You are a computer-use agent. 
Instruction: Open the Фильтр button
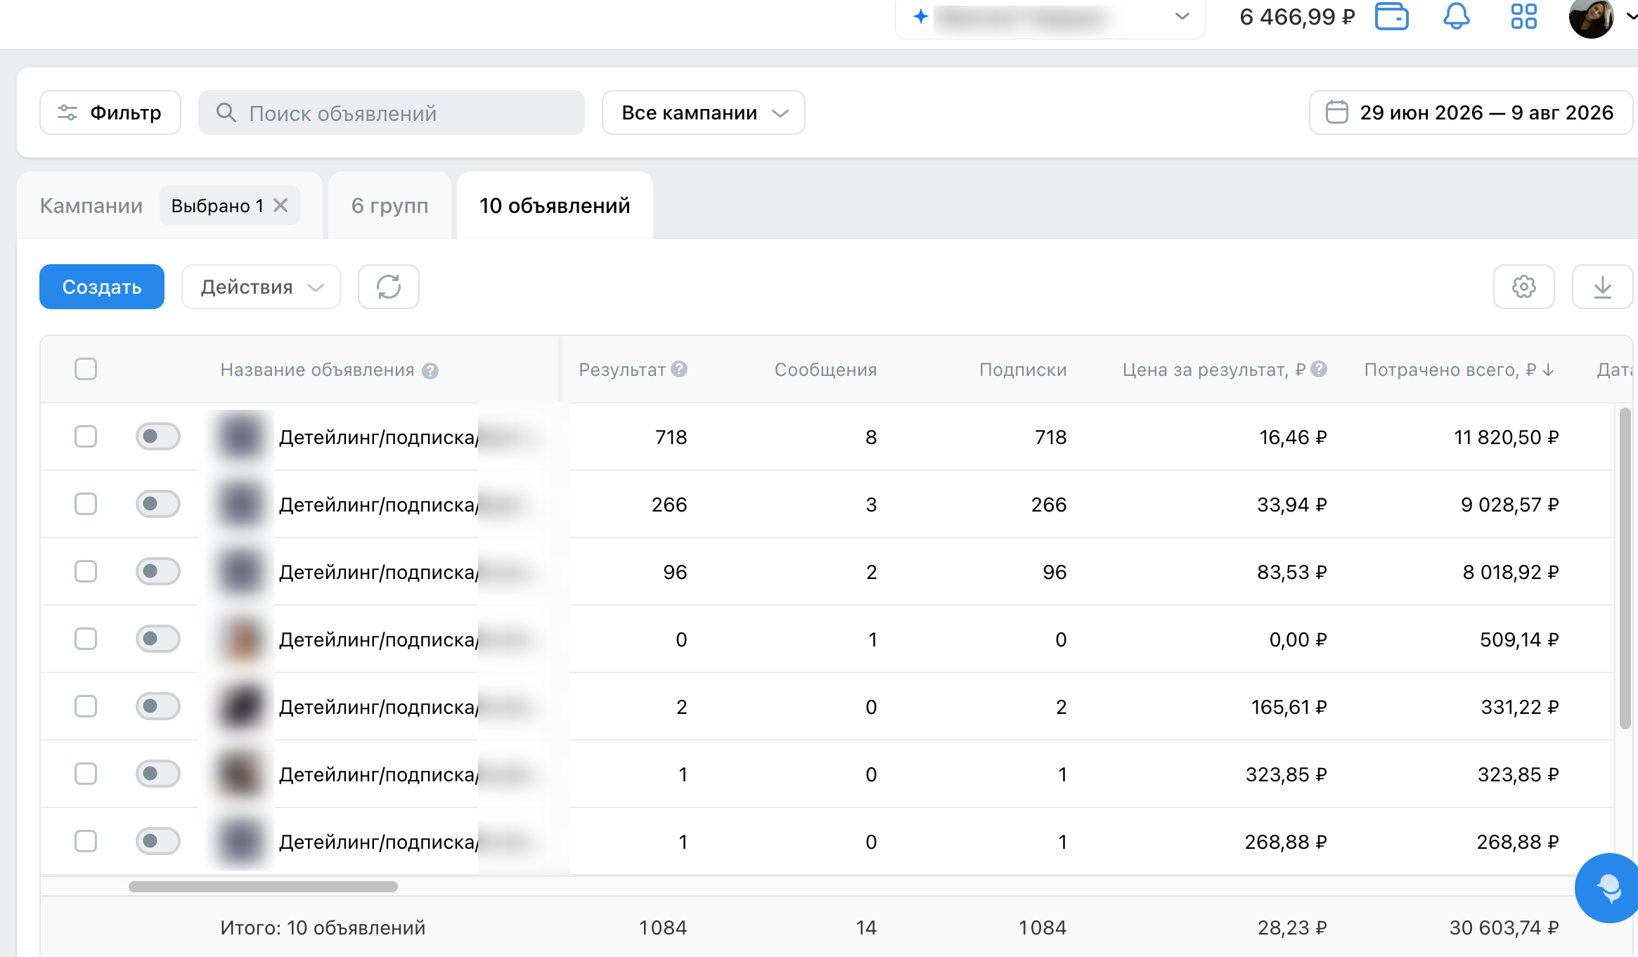tap(110, 112)
